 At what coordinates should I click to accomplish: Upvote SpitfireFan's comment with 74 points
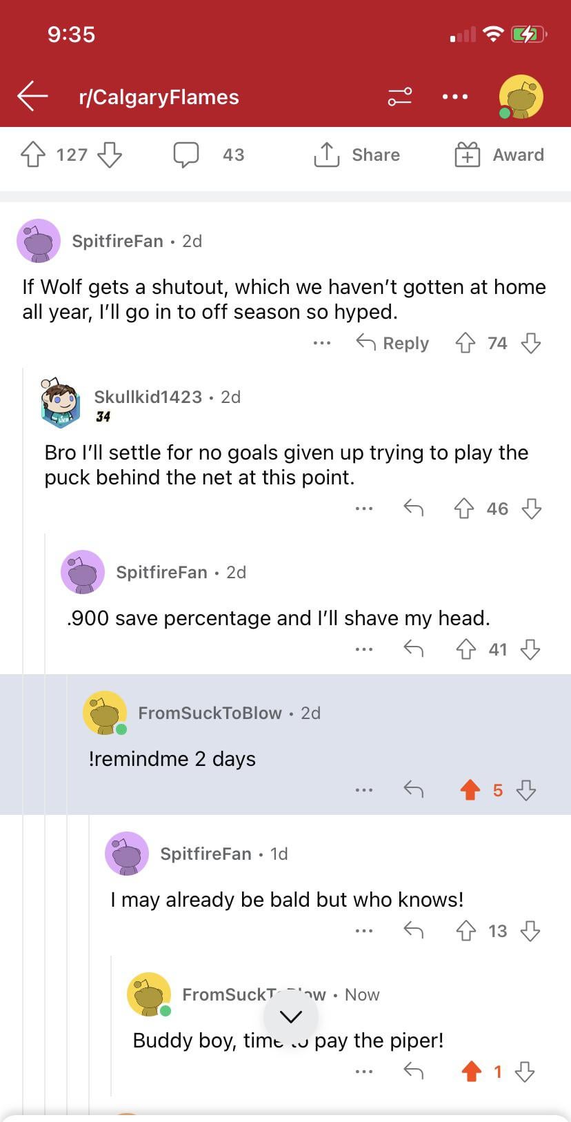click(x=465, y=343)
